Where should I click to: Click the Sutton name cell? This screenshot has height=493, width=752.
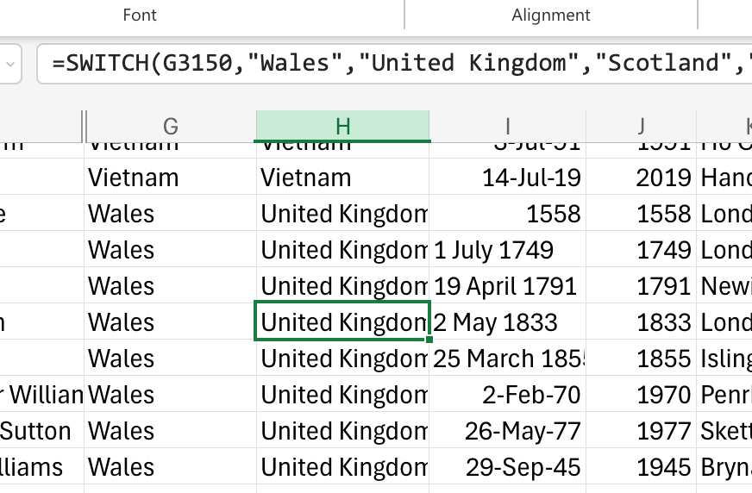41,431
